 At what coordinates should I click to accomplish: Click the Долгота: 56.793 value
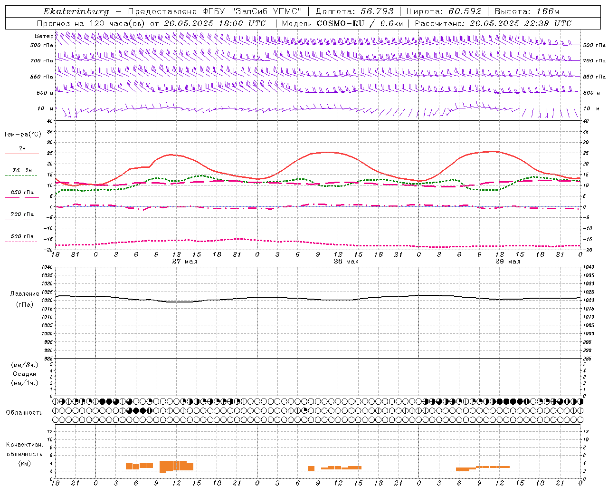355,11
